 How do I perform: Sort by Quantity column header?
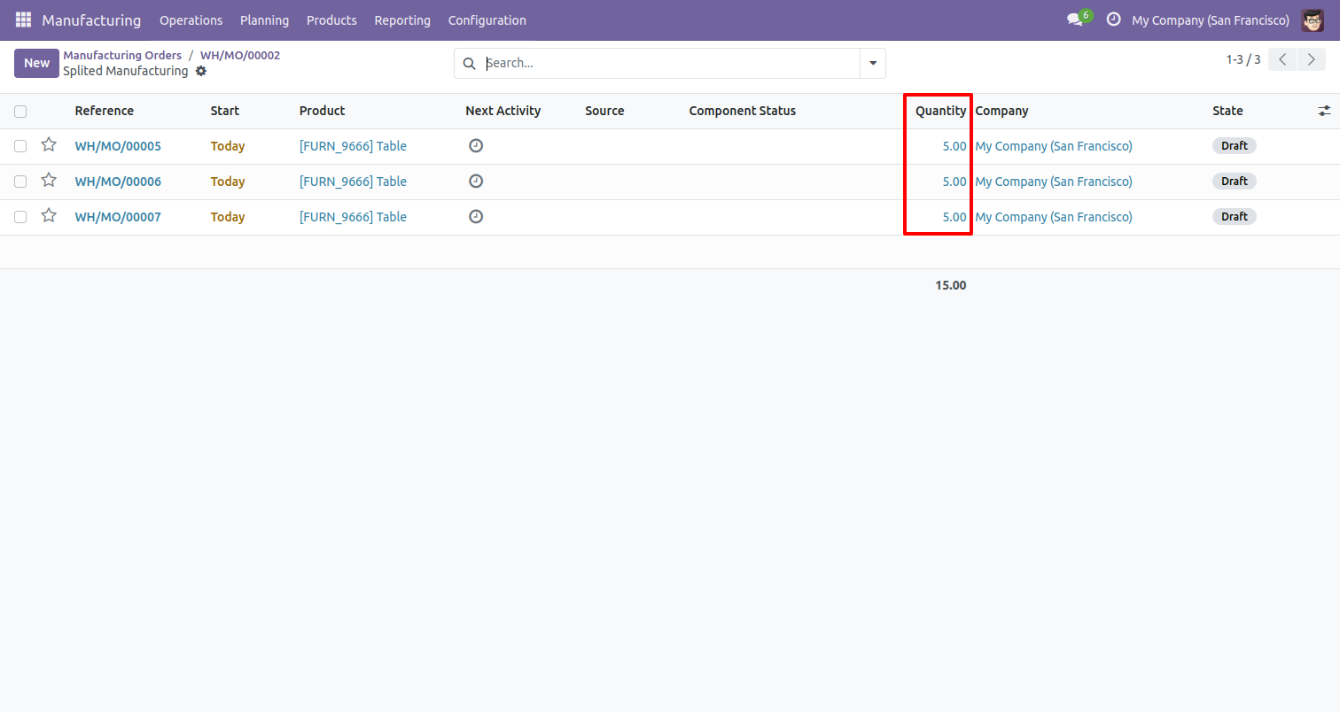pos(940,111)
